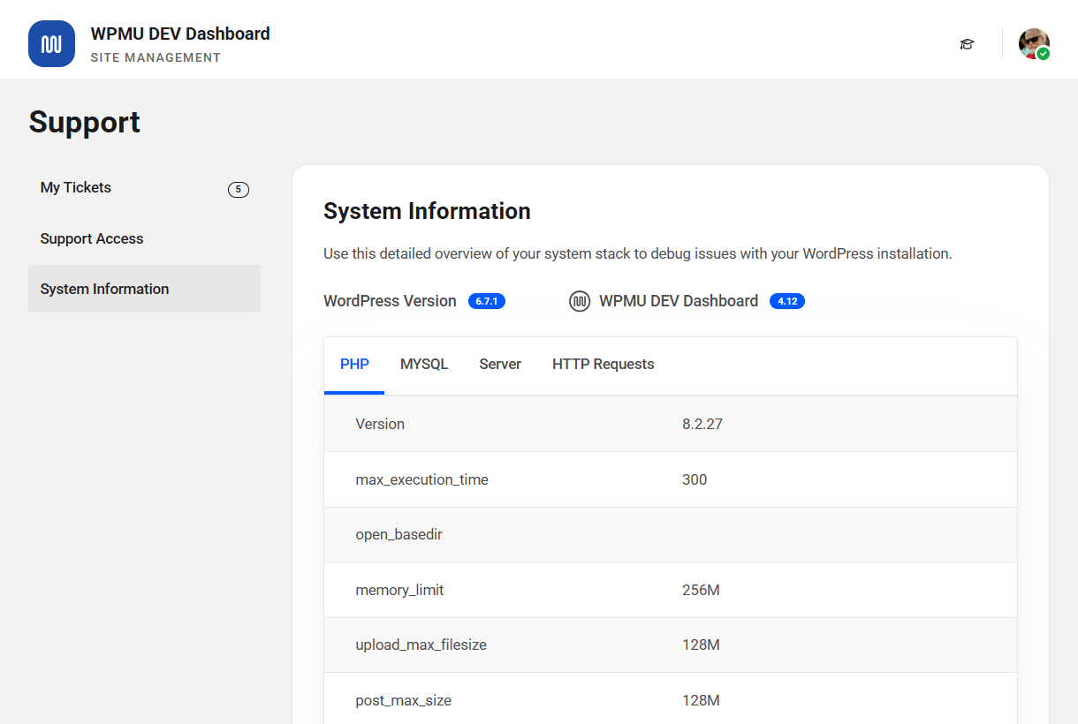1078x724 pixels.
Task: Open My Tickets in sidebar
Action: coord(144,187)
